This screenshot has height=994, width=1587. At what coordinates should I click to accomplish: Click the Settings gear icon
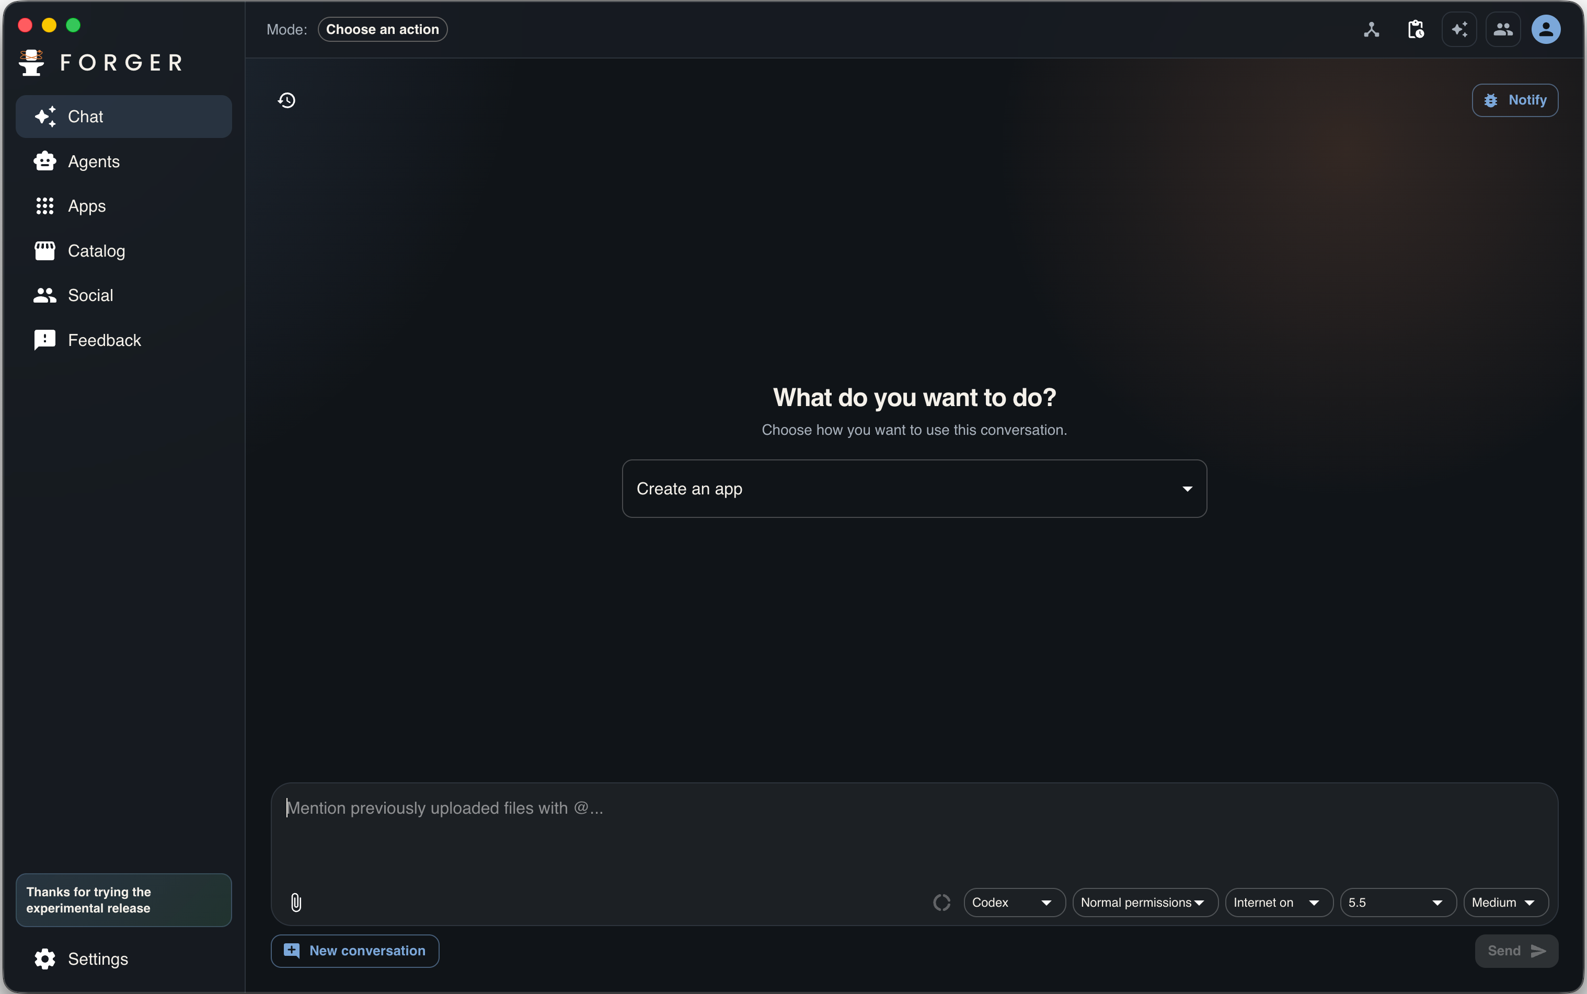pos(45,958)
